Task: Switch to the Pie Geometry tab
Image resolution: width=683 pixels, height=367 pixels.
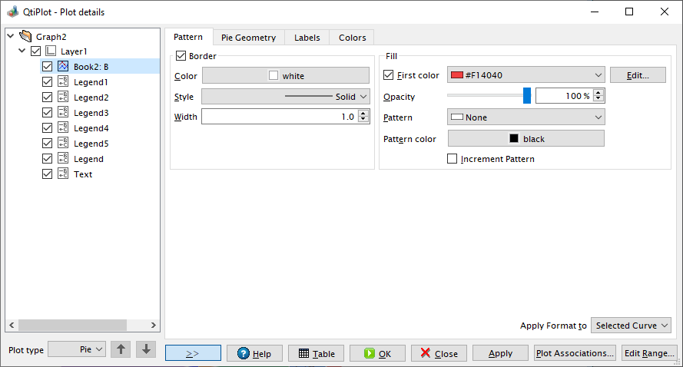Action: [248, 38]
